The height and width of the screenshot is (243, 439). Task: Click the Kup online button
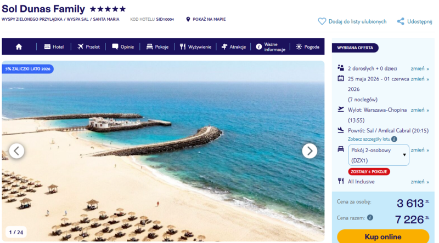383,236
